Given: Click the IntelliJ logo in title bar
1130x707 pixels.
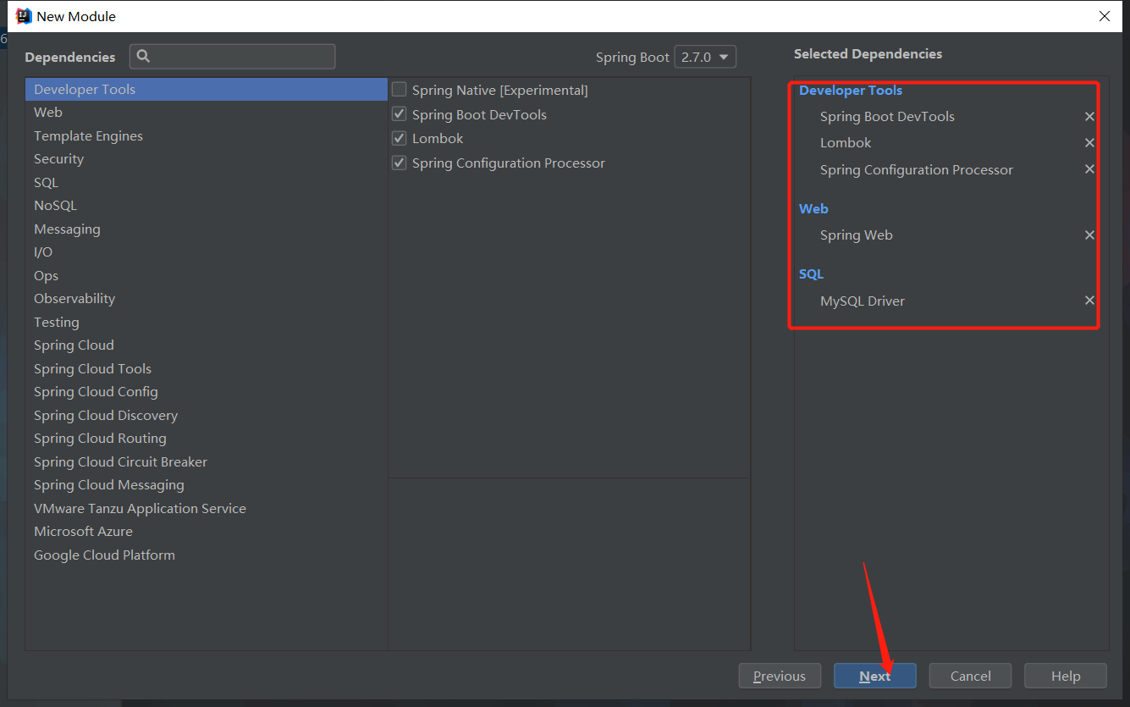Looking at the screenshot, I should (x=24, y=16).
